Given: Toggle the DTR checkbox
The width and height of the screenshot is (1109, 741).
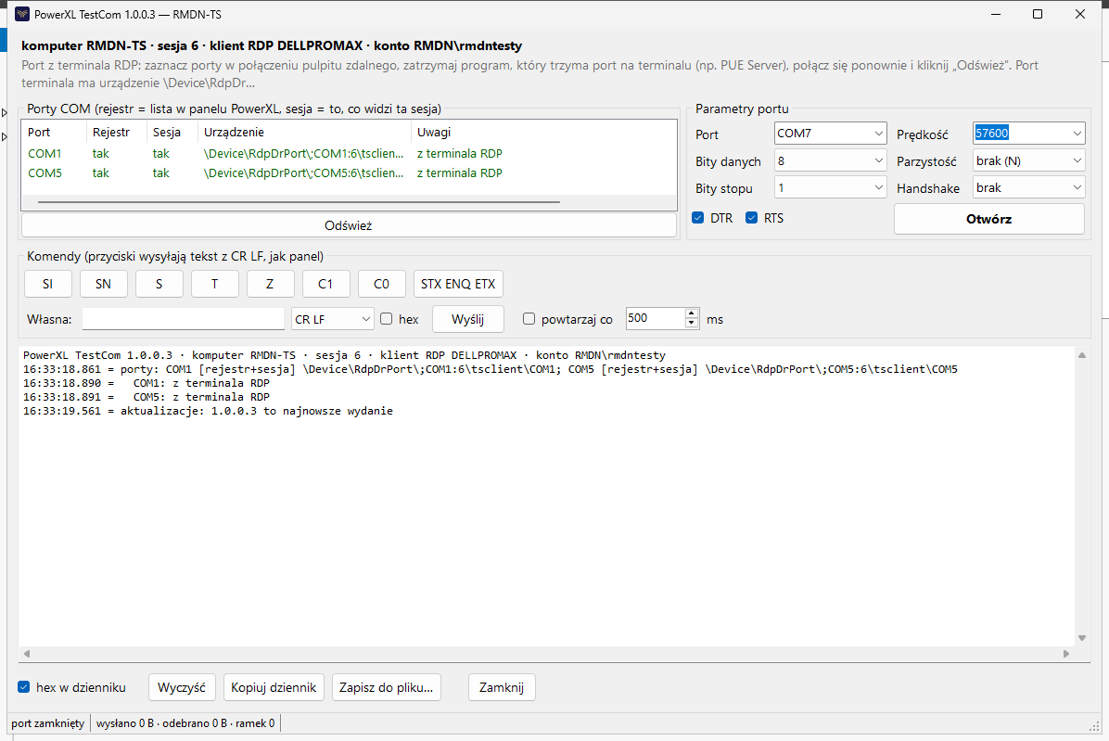Looking at the screenshot, I should point(698,218).
